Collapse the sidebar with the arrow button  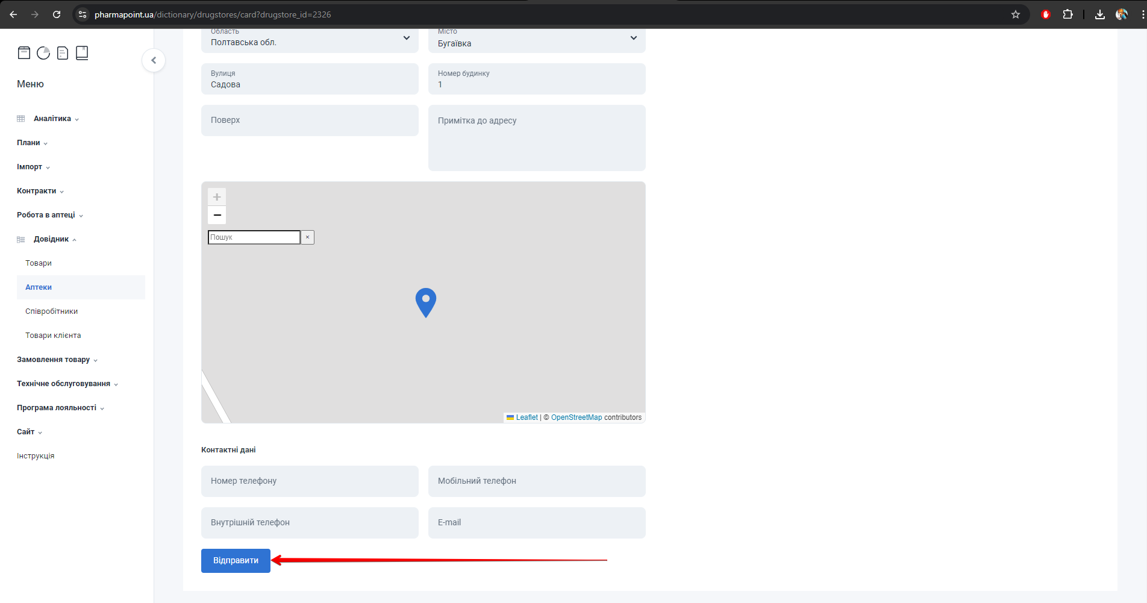pos(154,60)
